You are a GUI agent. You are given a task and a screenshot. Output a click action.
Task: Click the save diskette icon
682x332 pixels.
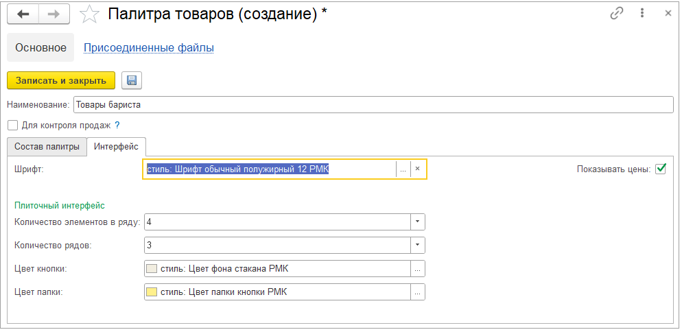132,80
